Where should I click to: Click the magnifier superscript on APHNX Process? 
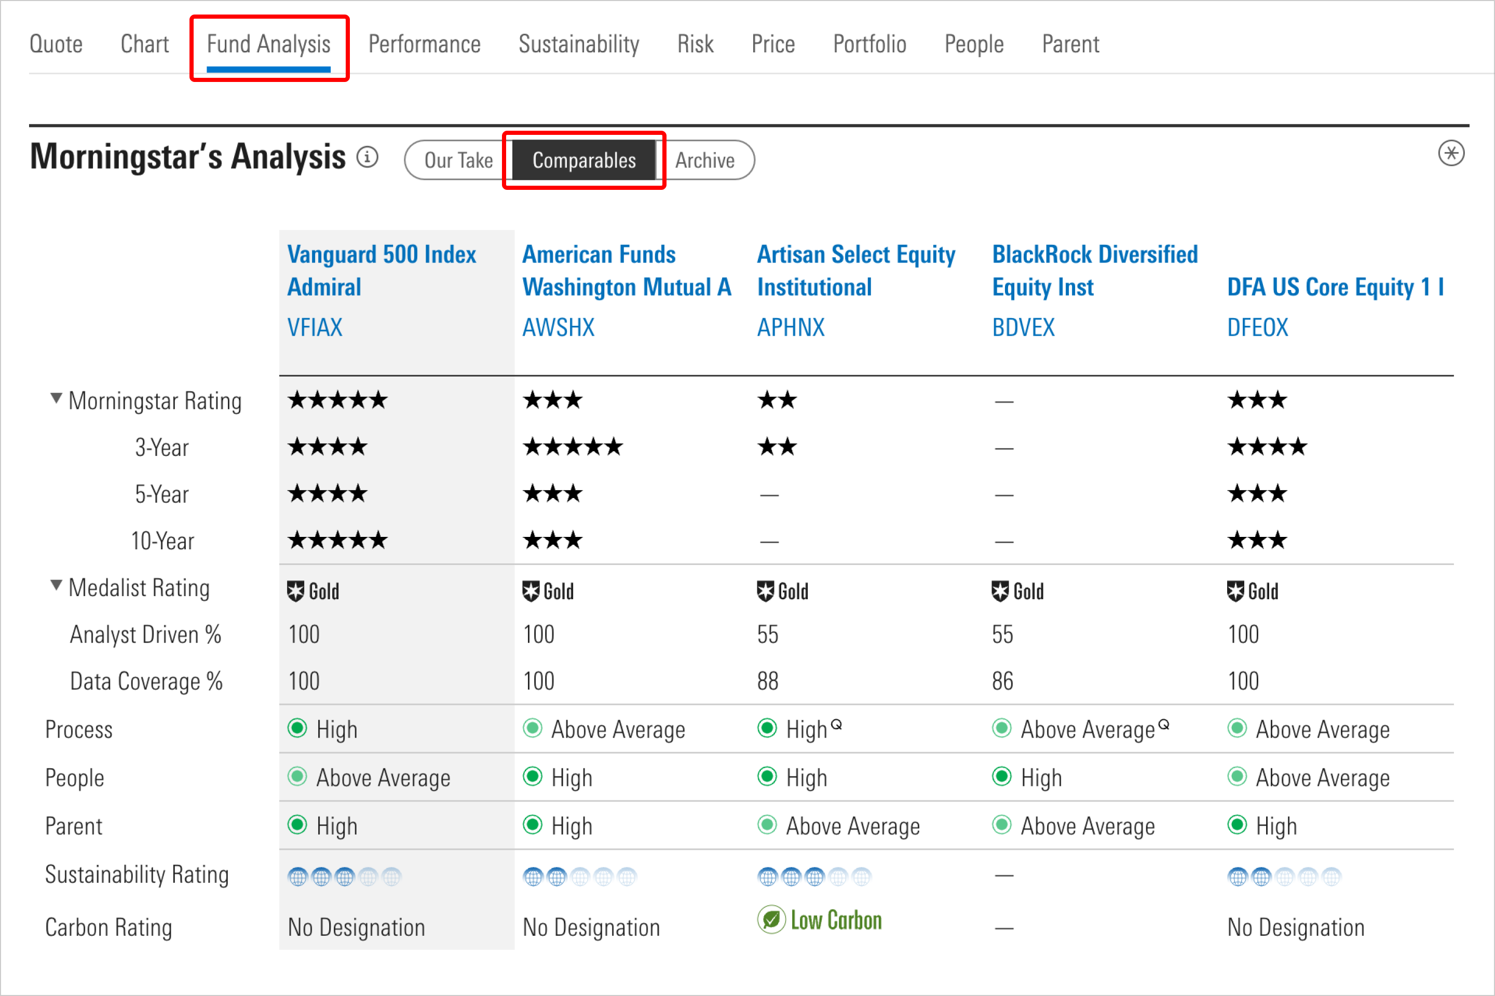(x=836, y=724)
